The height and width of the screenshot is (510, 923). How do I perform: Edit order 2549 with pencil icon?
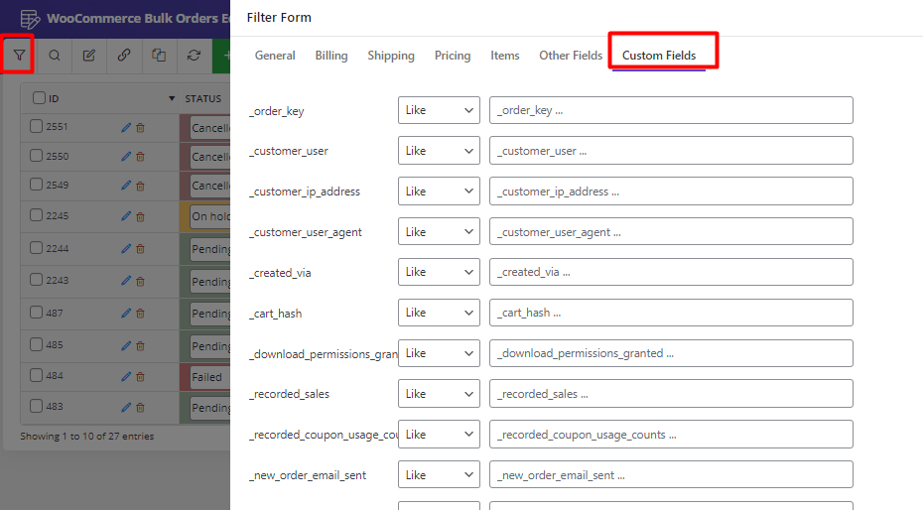[126, 186]
